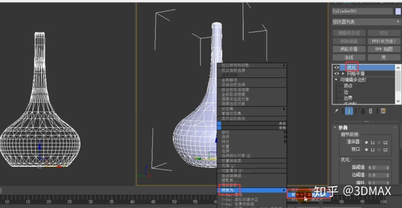Screen dimensions: 402x208
Task: Open the 转换为 submenu
Action: (x=252, y=190)
